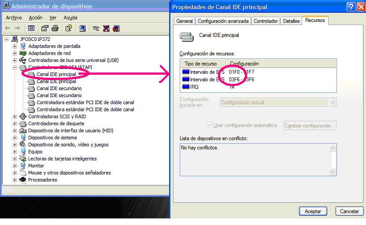Click the Adaptadores de pantalla icon
This screenshot has height=225, width=366.
pos(23,46)
